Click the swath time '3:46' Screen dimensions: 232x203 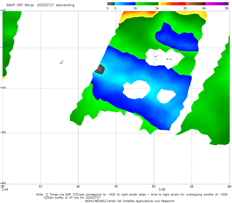pos(5,190)
